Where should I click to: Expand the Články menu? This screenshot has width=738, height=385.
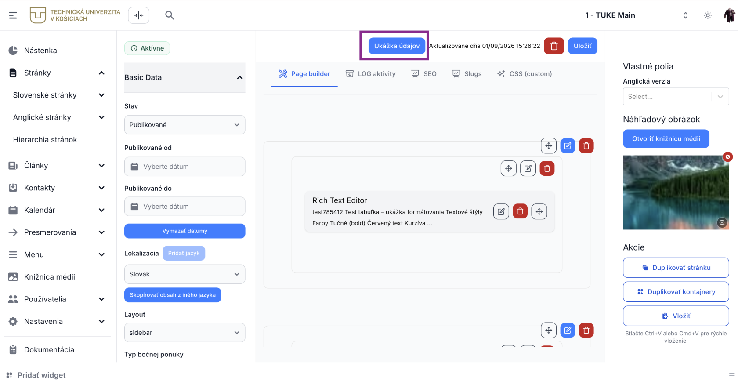tap(101, 166)
